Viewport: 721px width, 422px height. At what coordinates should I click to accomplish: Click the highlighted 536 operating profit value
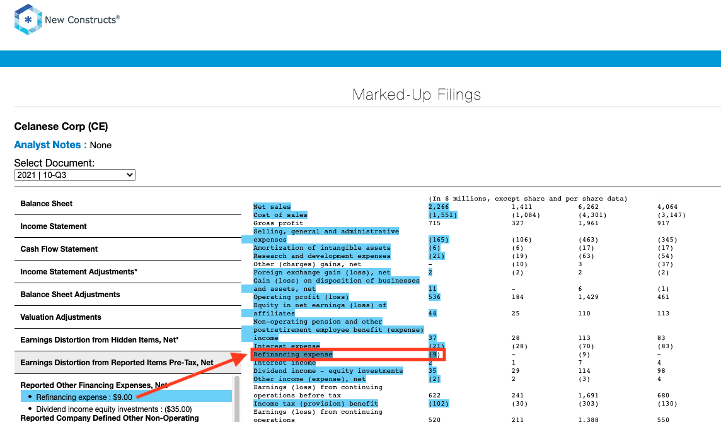[x=434, y=297]
